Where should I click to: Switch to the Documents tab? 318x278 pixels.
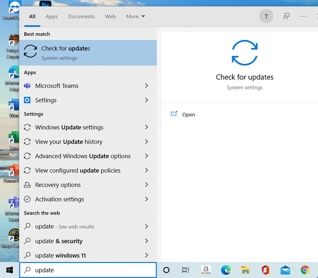pos(81,16)
